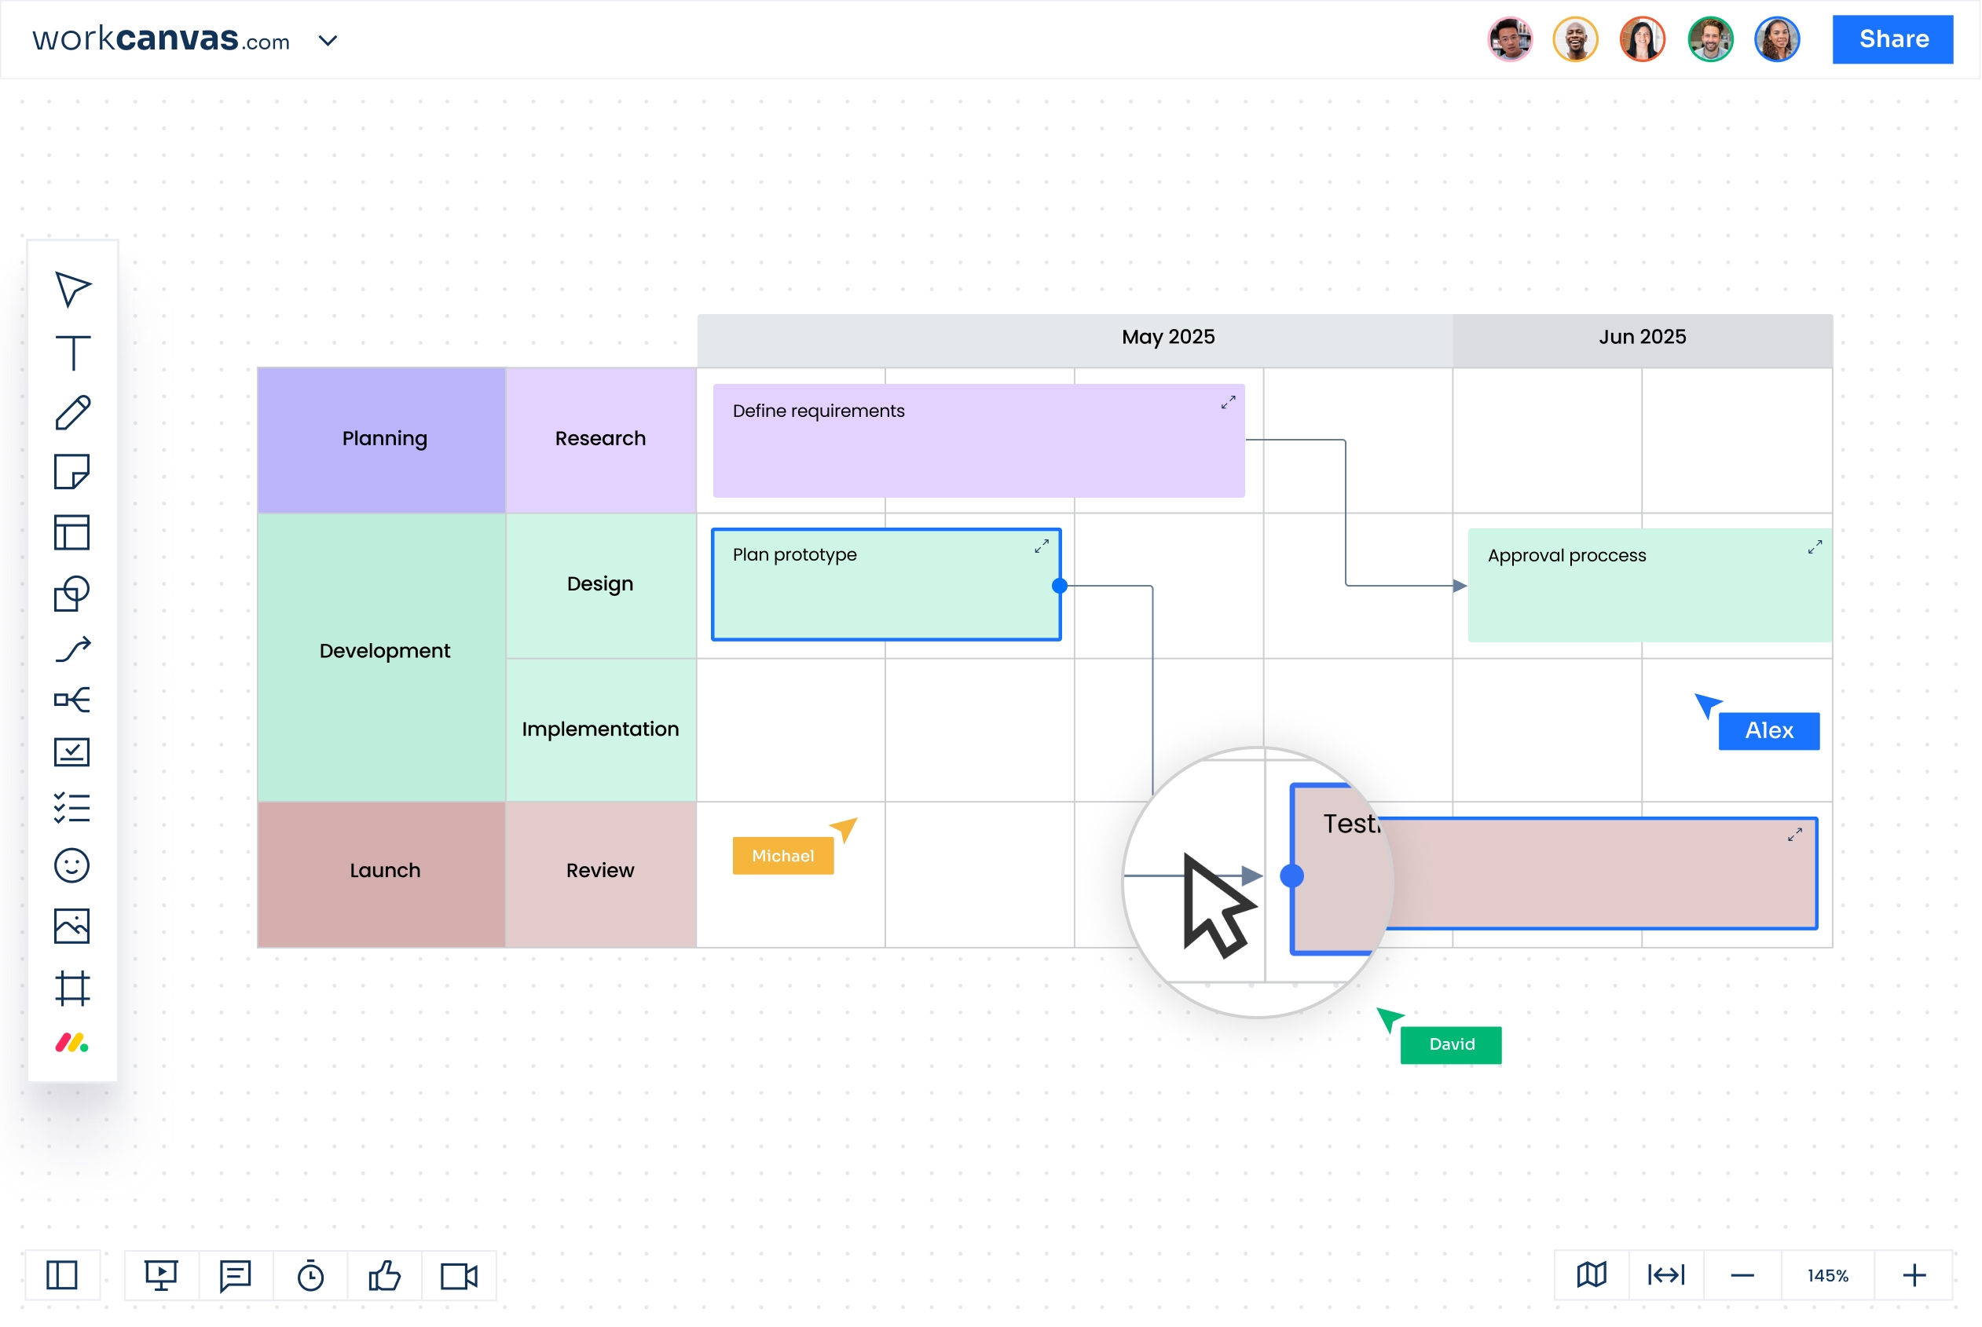Add a sticky note from the toolbar

(73, 472)
